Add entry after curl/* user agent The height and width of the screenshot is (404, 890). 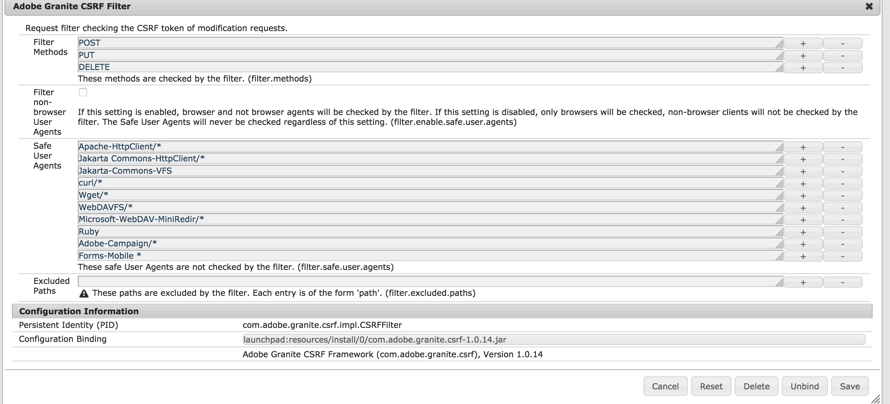click(803, 183)
